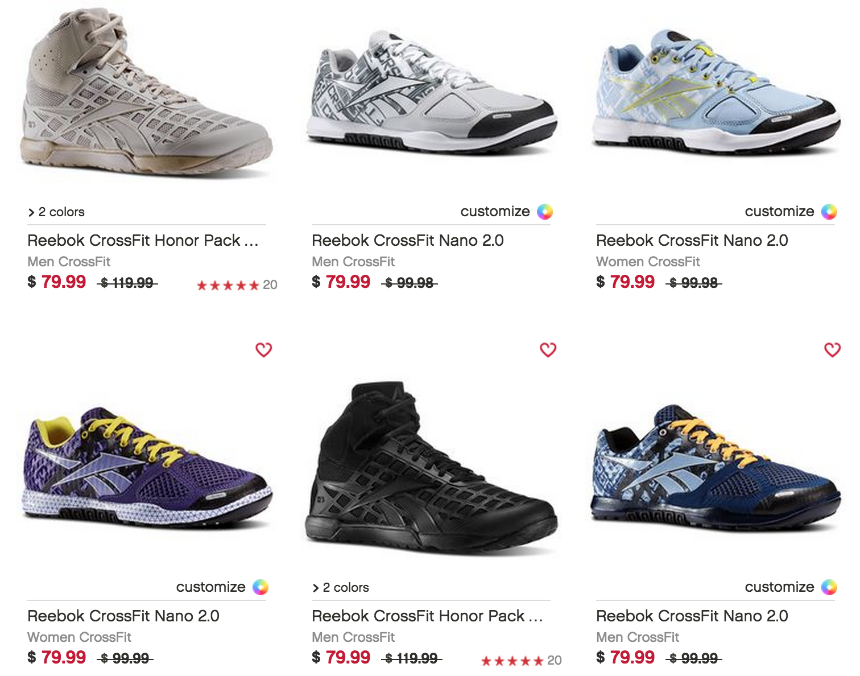Click color wheel icon under navy Nano 2.0
This screenshot has width=860, height=676.
pos(829,587)
